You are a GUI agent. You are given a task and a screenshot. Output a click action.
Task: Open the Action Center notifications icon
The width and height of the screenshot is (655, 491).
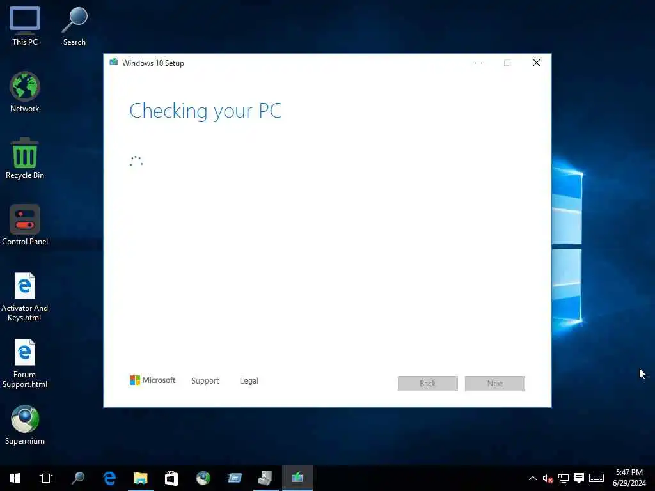(x=579, y=478)
